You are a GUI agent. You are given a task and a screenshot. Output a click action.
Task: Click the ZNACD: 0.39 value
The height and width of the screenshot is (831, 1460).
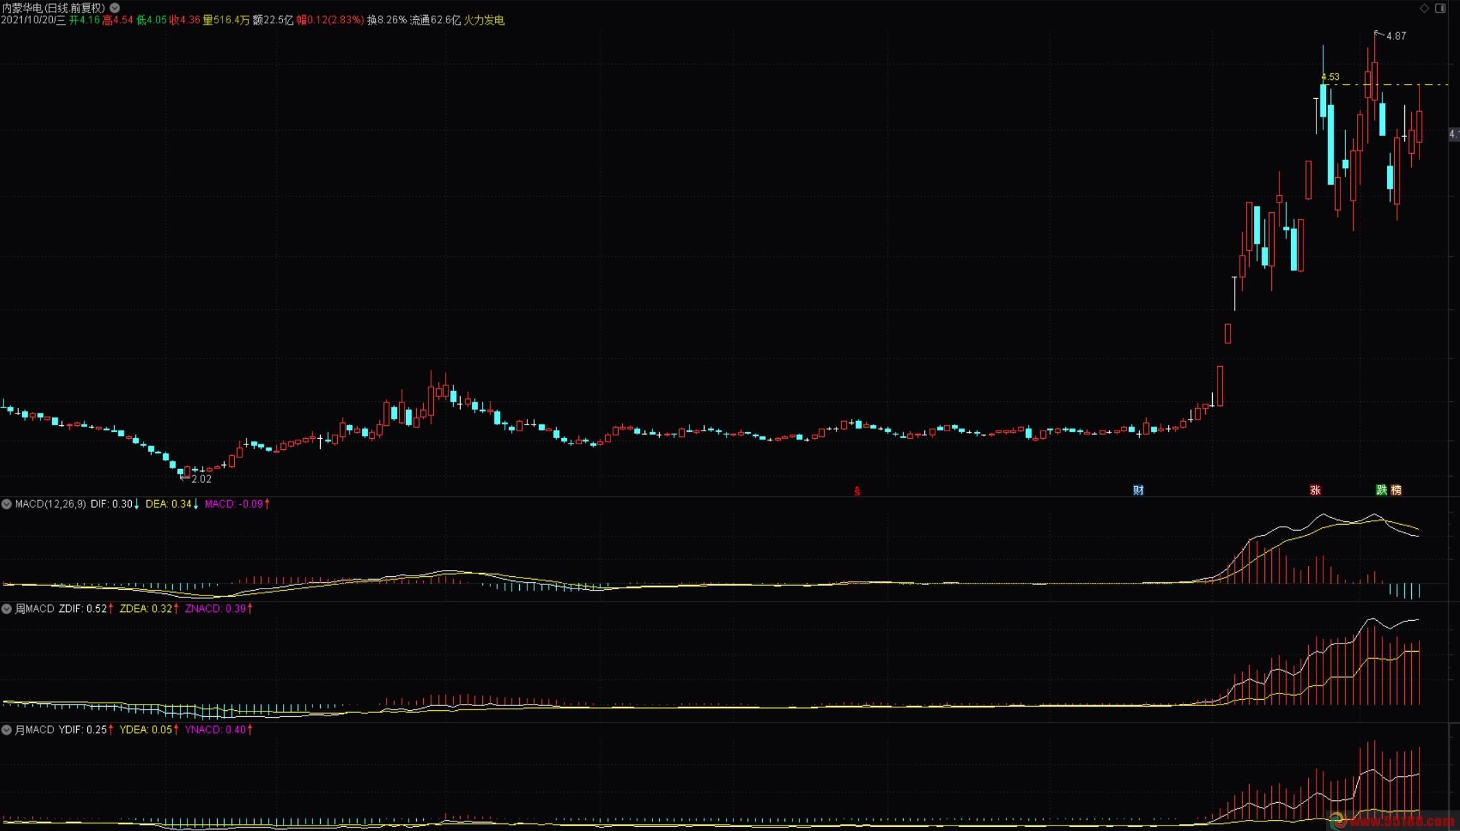click(x=215, y=608)
